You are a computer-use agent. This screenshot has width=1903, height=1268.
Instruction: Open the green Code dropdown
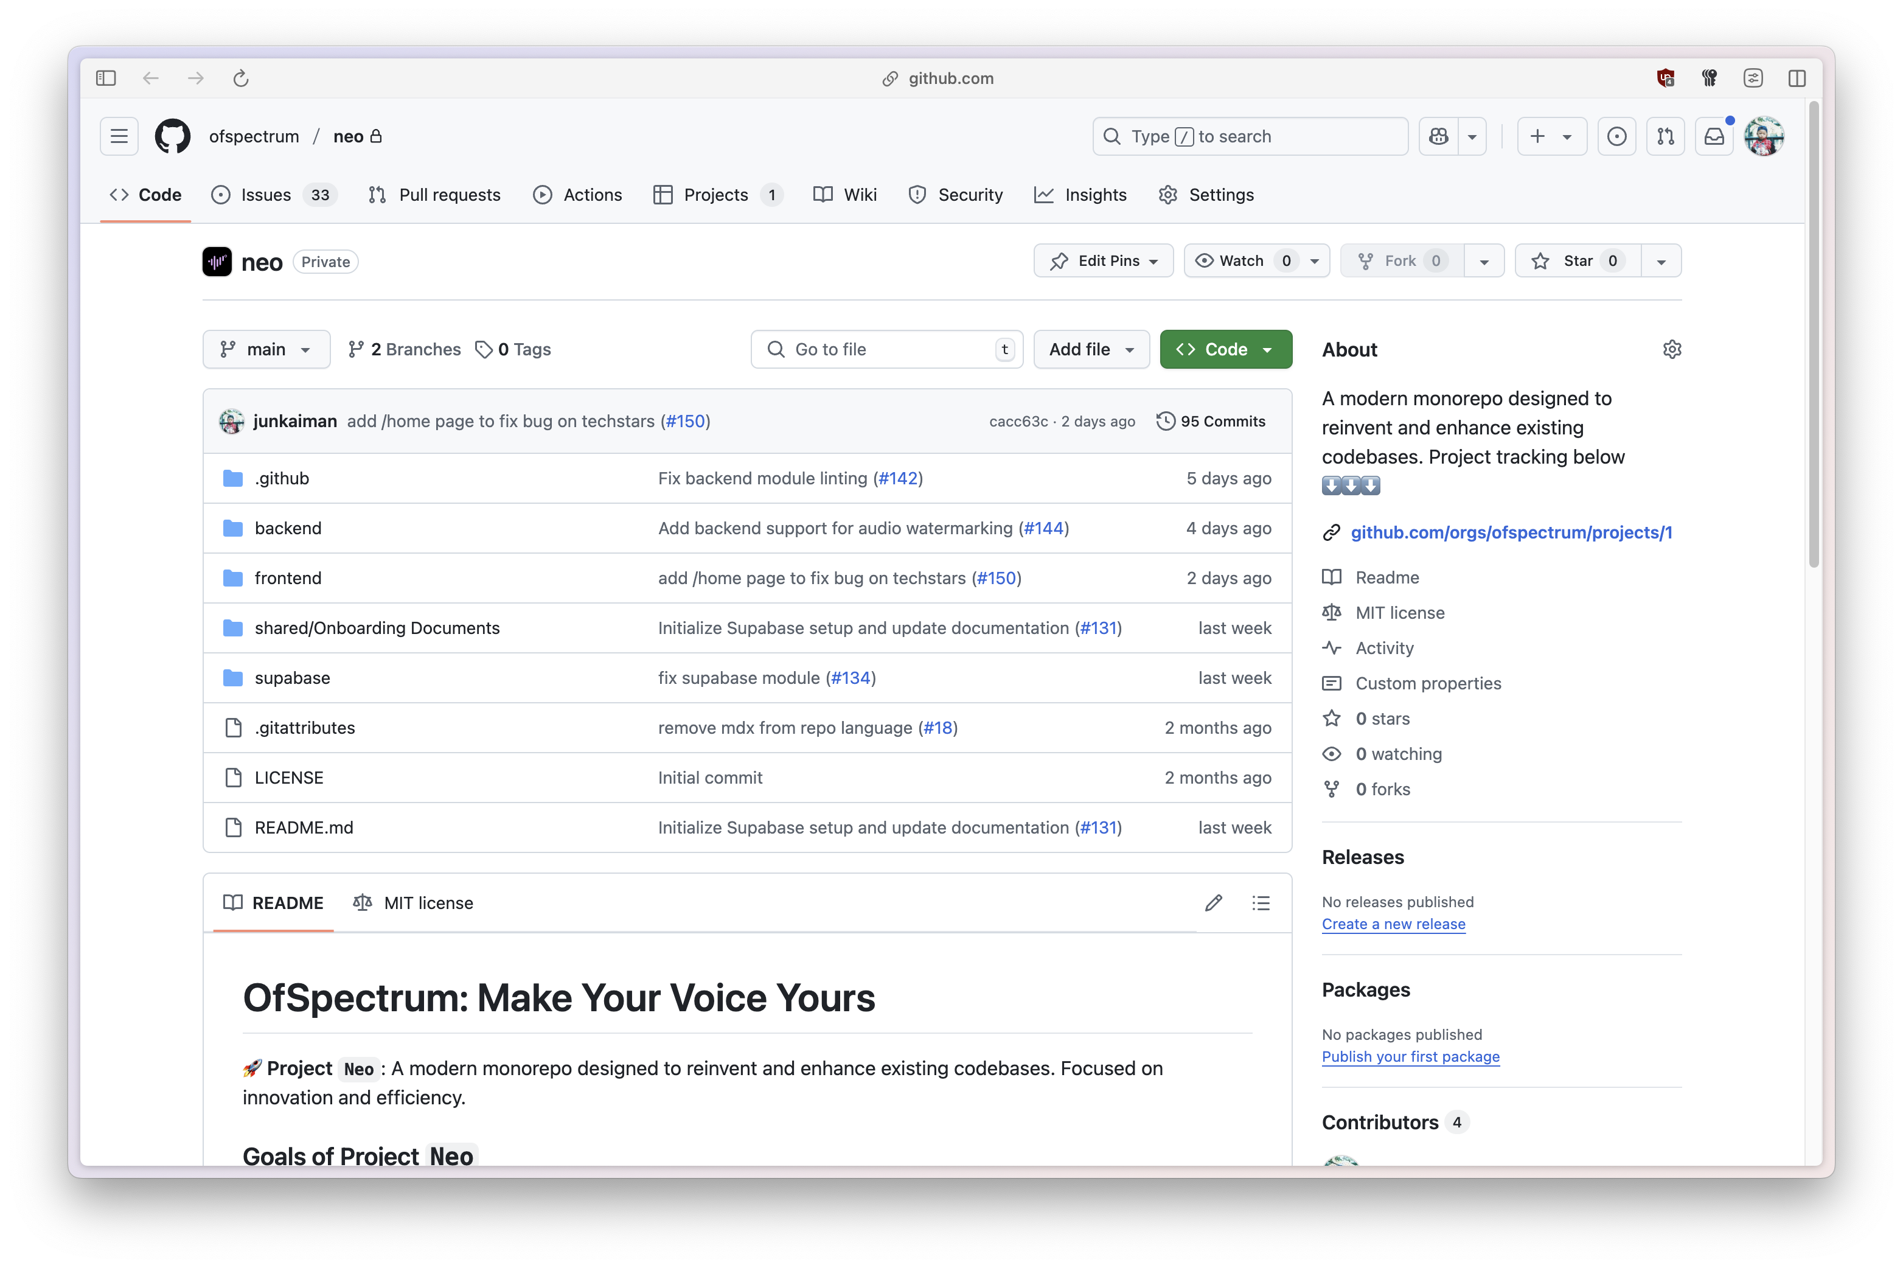point(1225,349)
